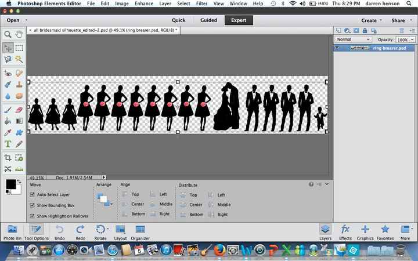Open the Filter menu

click(x=201, y=3)
